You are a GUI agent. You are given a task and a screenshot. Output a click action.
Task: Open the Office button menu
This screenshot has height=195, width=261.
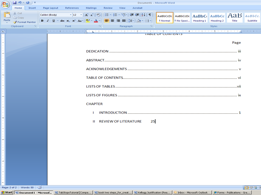[5, 5]
